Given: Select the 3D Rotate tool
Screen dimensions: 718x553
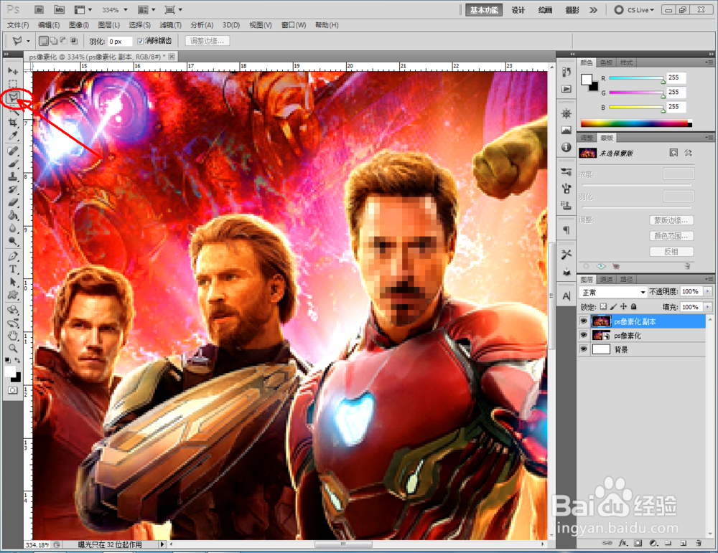Looking at the screenshot, I should click(13, 310).
